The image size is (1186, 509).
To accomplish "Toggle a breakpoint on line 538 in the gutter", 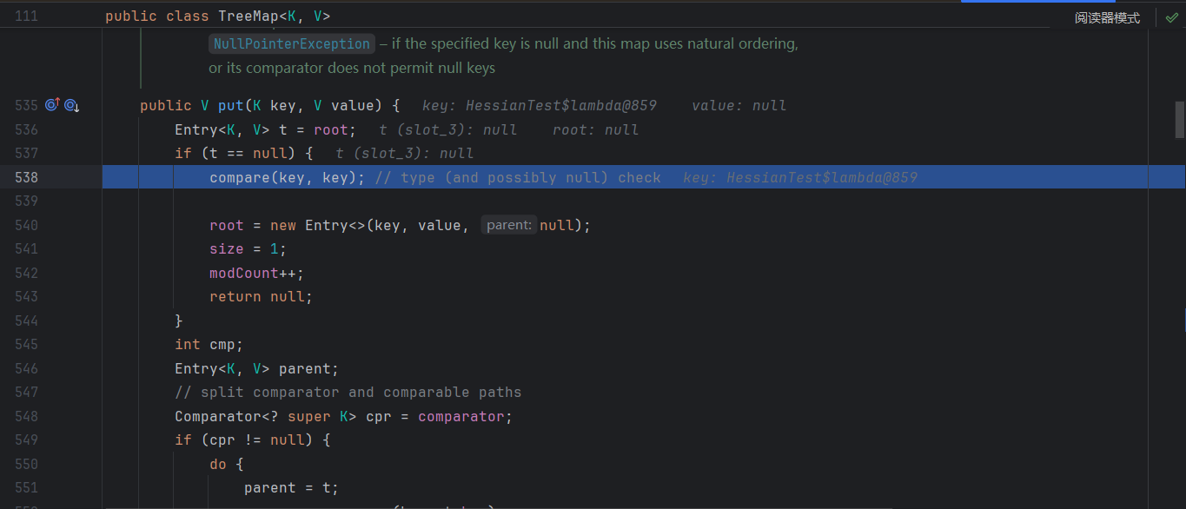I will (26, 177).
